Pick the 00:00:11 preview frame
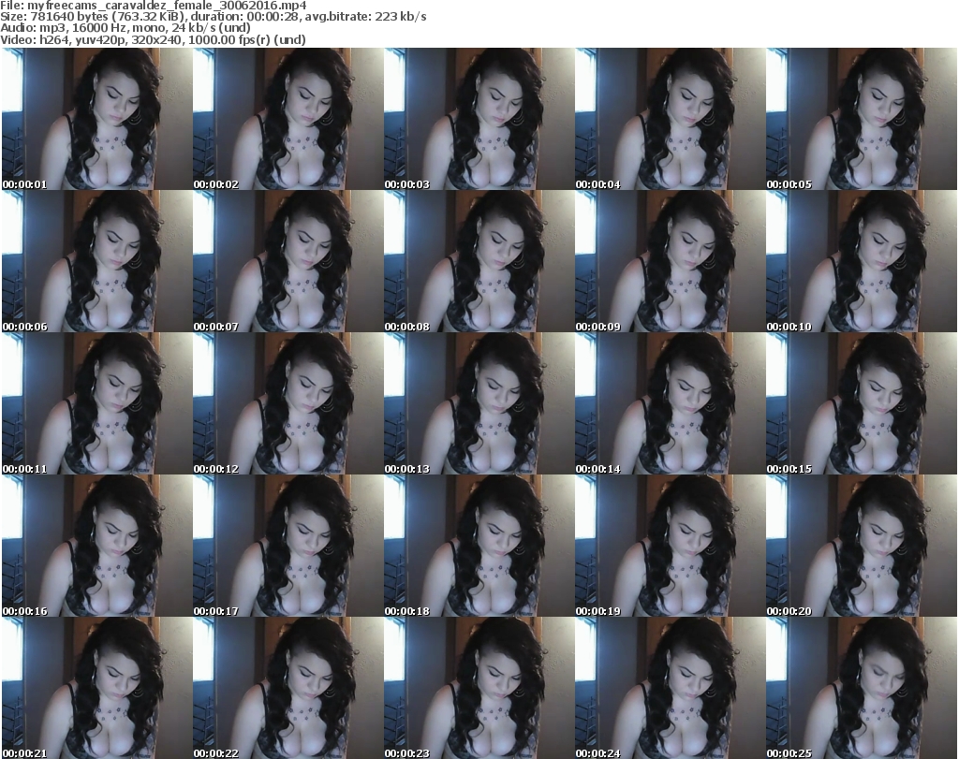Viewport: 959px width, 759px height. point(96,403)
